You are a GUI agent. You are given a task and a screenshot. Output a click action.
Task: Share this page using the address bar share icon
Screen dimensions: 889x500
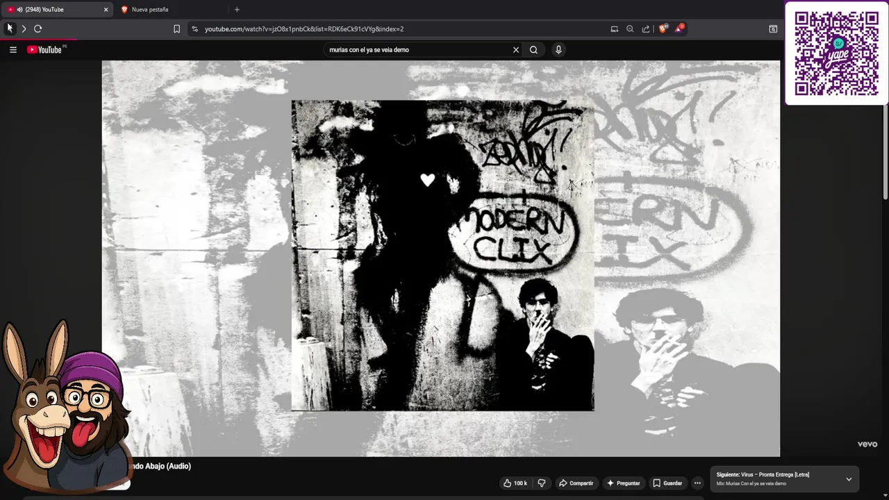[646, 29]
